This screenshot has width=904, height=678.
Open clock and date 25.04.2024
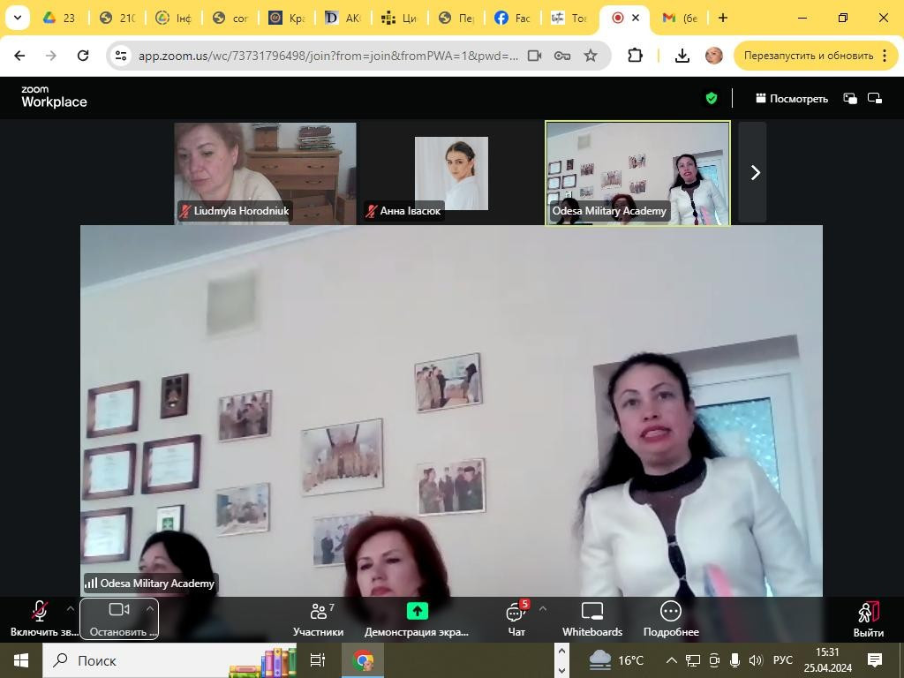click(827, 660)
